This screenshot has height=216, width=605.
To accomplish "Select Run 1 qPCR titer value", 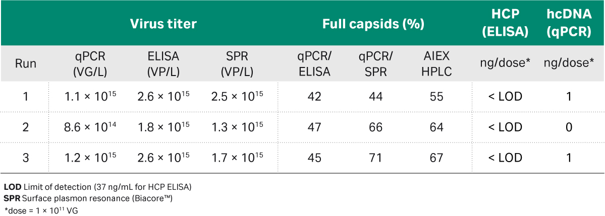I will 90,96.
